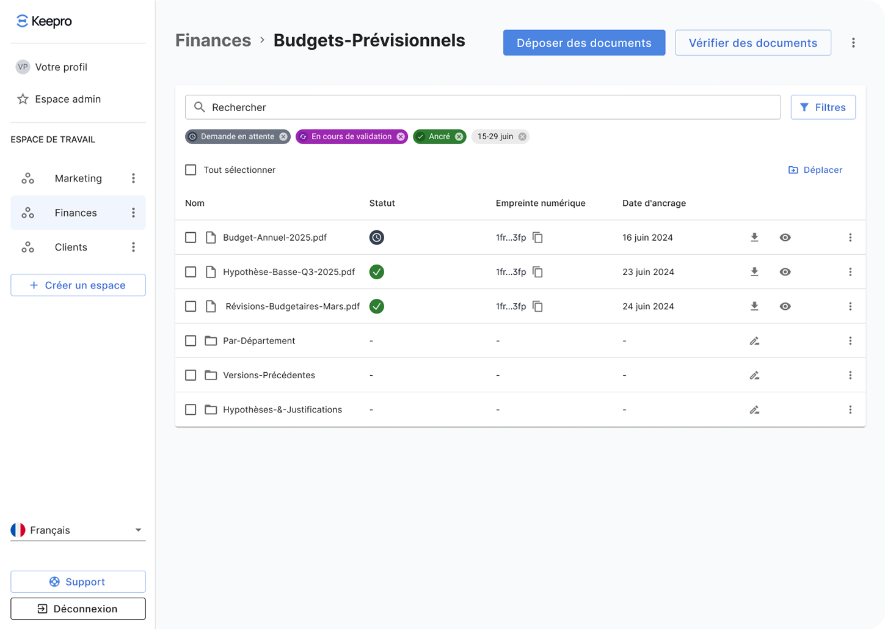Open Espace admin in sidebar
885x630 pixels.
tap(67, 99)
